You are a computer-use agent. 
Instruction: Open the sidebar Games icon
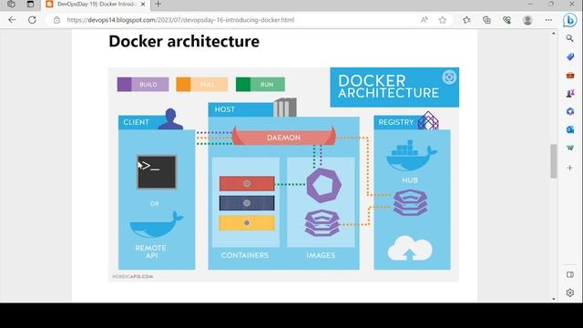pyautogui.click(x=570, y=93)
